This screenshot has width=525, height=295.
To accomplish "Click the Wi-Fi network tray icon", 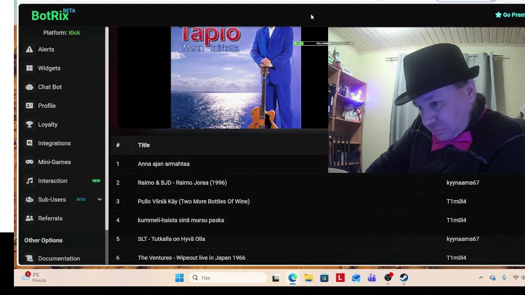I will point(516,278).
